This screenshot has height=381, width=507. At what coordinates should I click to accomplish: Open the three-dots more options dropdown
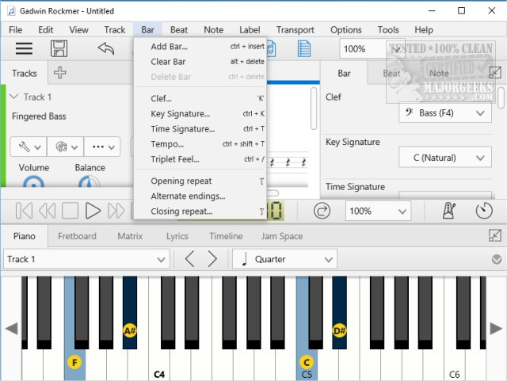pos(102,147)
